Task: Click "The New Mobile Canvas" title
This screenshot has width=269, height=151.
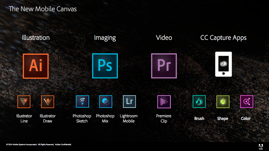Action: [43, 9]
